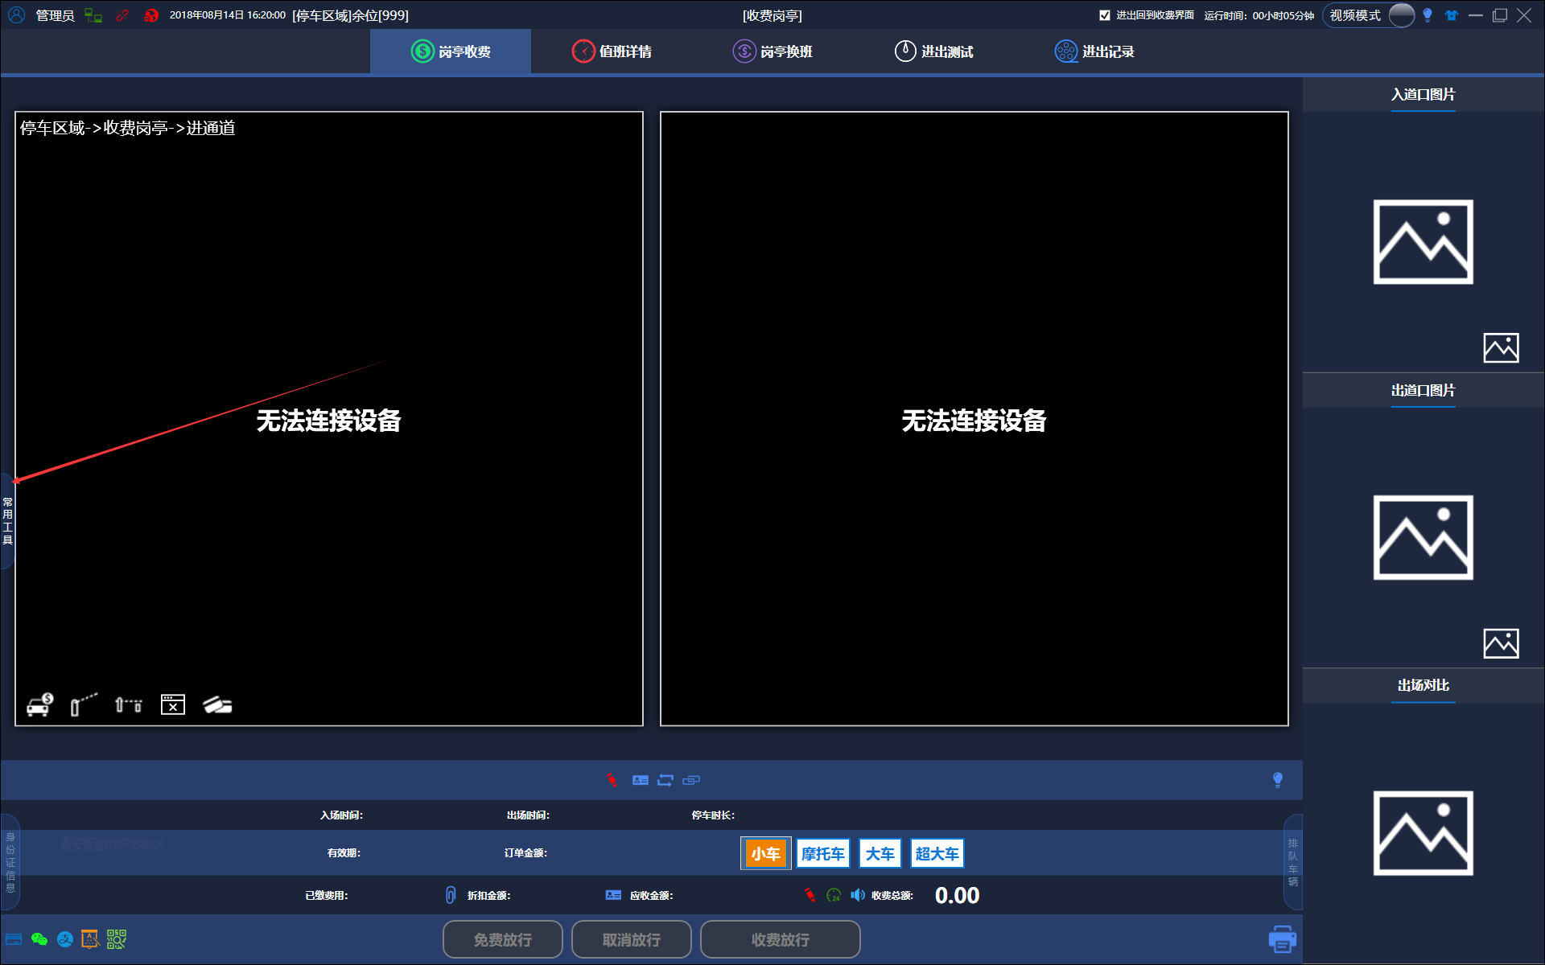This screenshot has width=1545, height=965.
Task: Toggle the 视频模式 switch
Action: [x=1401, y=15]
